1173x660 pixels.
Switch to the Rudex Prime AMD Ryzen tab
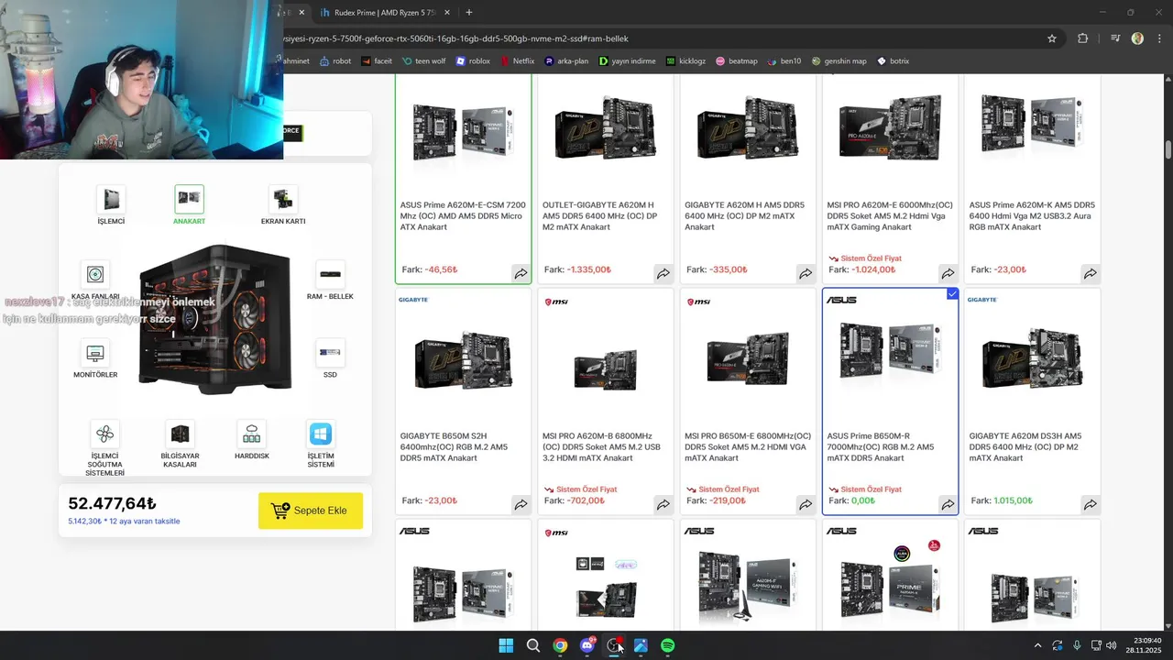385,13
